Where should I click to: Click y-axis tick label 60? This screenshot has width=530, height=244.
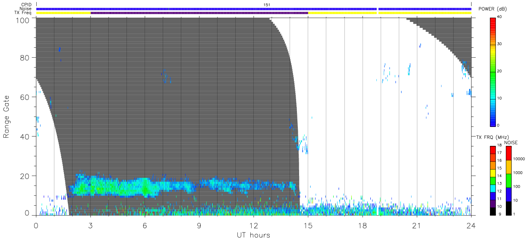pos(25,97)
